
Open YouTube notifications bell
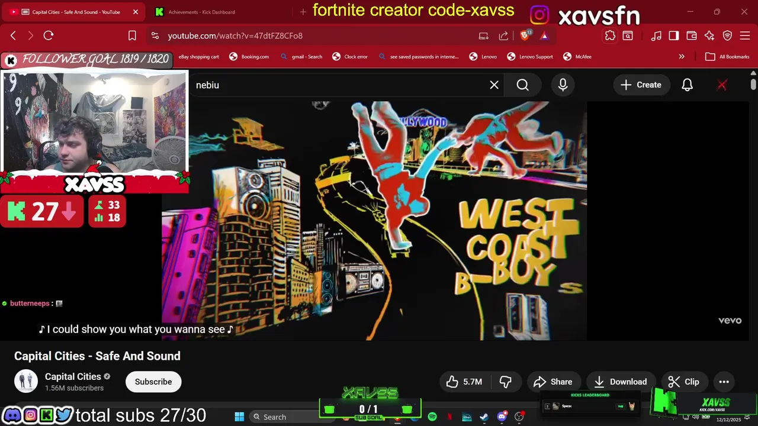pyautogui.click(x=687, y=85)
